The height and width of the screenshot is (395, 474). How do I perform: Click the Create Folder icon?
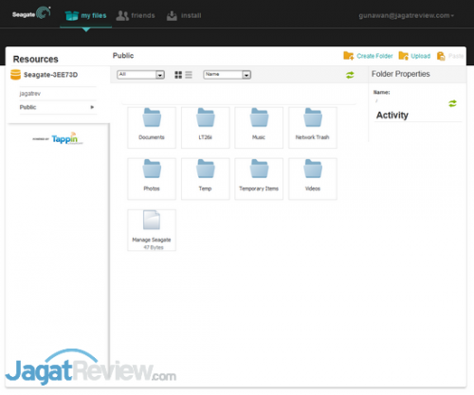click(349, 56)
